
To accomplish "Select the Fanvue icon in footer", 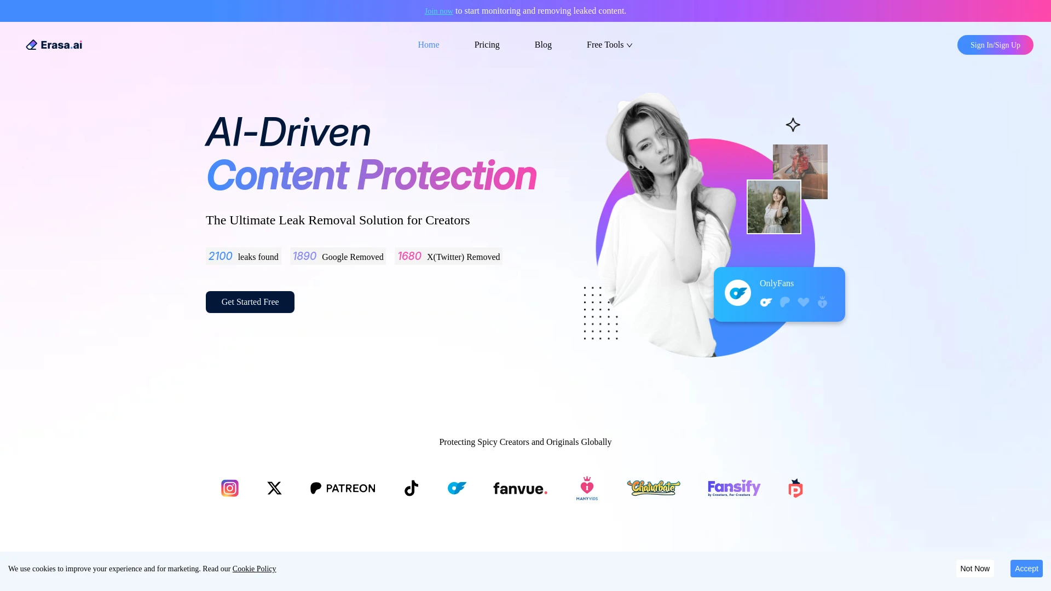I will 519,489.
